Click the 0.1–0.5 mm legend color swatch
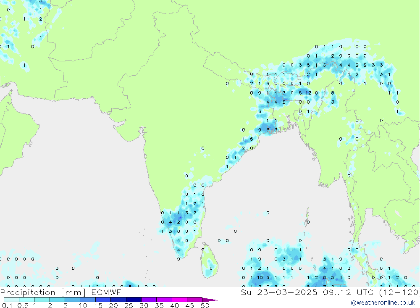 point(11,300)
